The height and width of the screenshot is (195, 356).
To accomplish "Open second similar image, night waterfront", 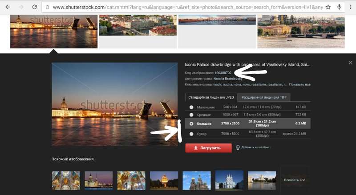I will click(99, 180).
